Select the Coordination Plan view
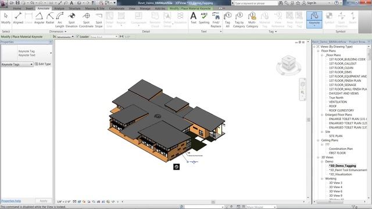This screenshot has width=372, height=209. click(341, 149)
